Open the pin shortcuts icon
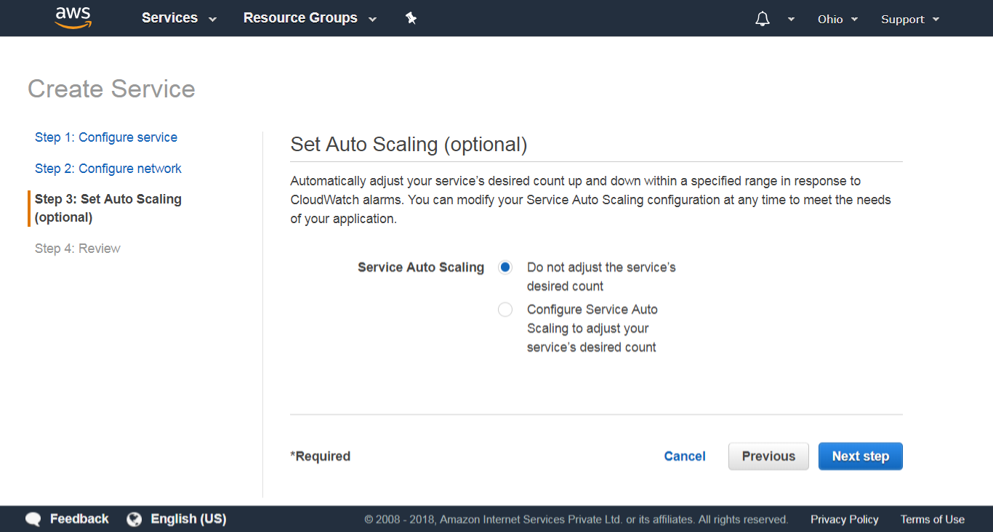Screen dimensions: 993x532 click(411, 18)
